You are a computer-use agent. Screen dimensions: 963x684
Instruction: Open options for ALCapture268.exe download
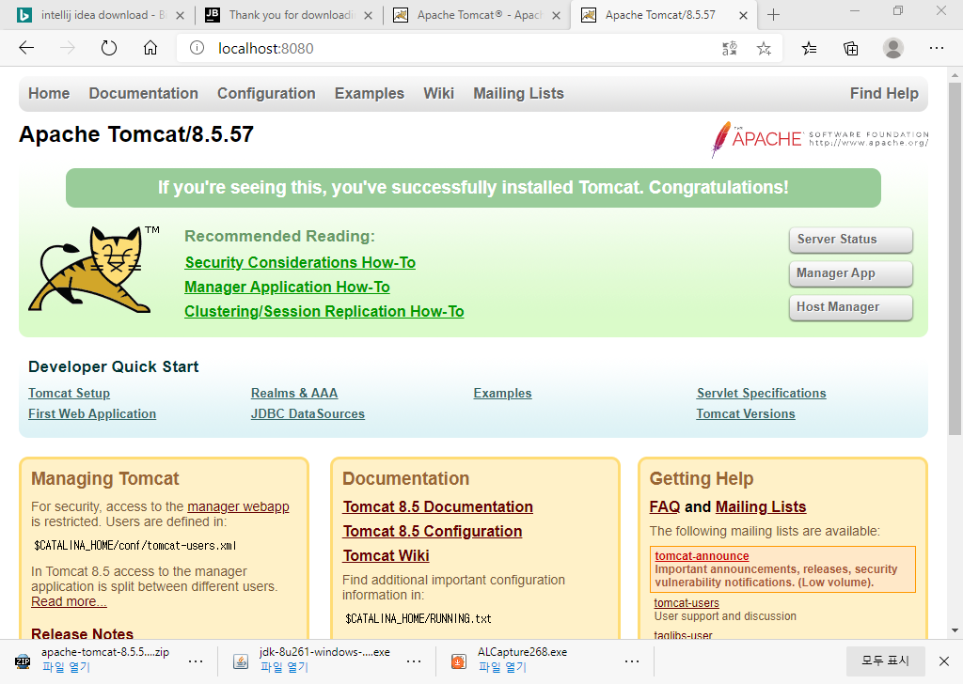coord(631,661)
